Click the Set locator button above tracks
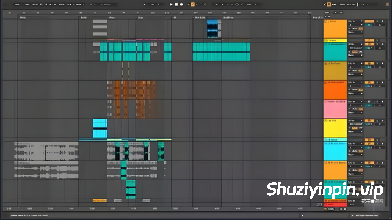The height and width of the screenshot is (220, 392). 327,13
